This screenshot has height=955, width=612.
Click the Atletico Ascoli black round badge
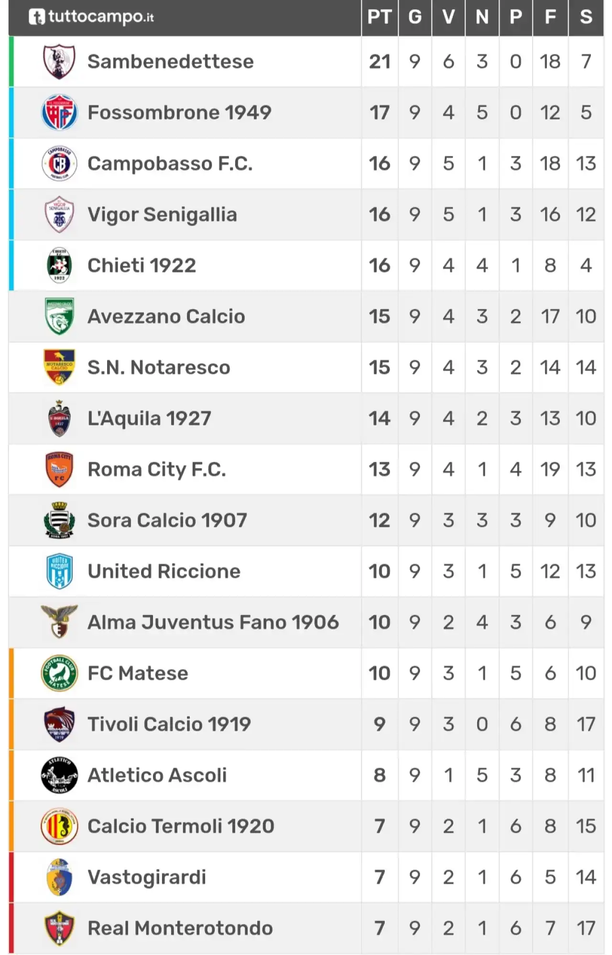59,775
